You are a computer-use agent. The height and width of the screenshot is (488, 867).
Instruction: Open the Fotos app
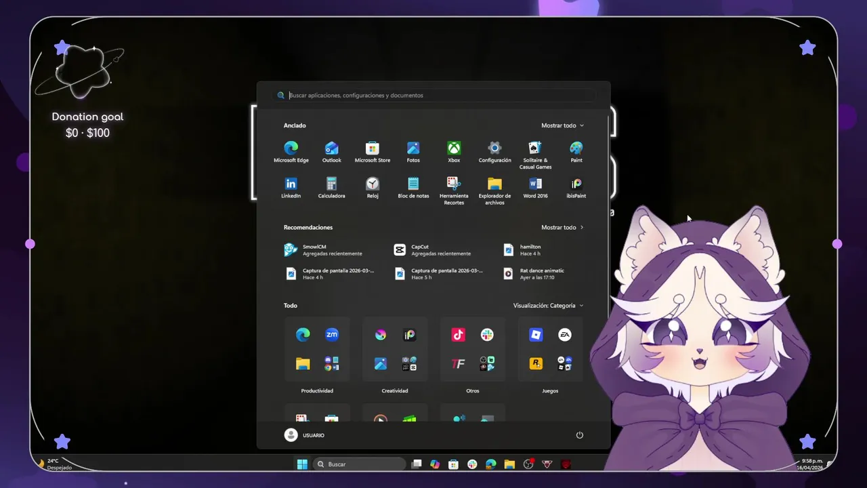click(x=413, y=152)
